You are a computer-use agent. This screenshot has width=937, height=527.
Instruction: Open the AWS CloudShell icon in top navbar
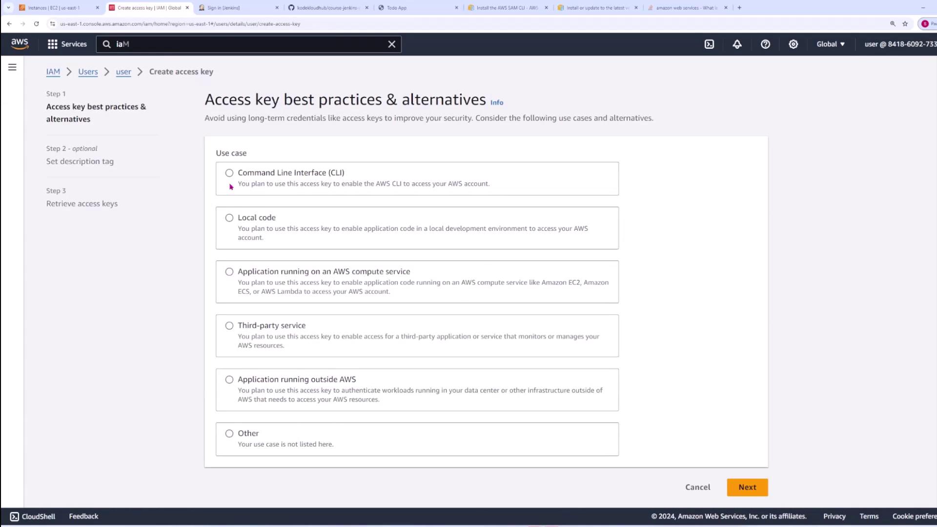709,44
